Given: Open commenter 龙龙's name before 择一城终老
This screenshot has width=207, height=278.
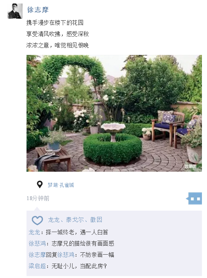Looking at the screenshot, I should pyautogui.click(x=34, y=232).
